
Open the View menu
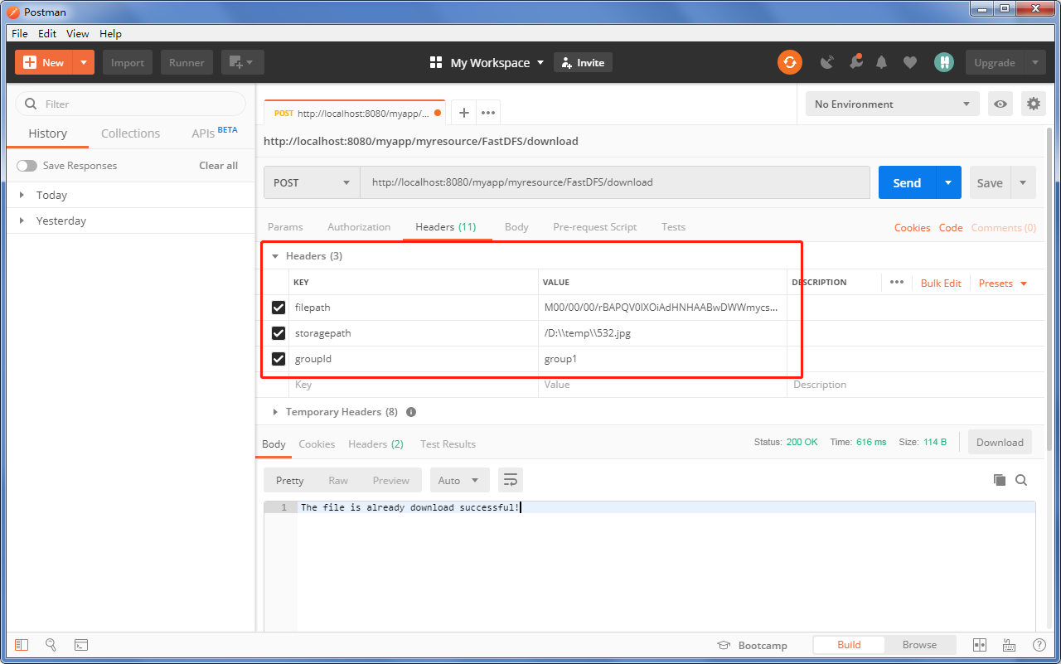click(x=77, y=33)
